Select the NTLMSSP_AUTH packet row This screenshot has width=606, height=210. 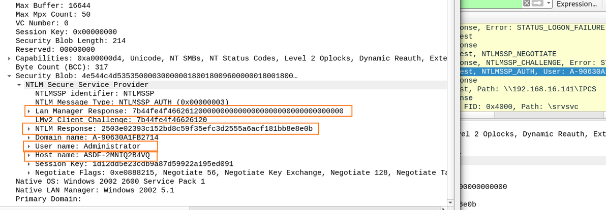533,72
